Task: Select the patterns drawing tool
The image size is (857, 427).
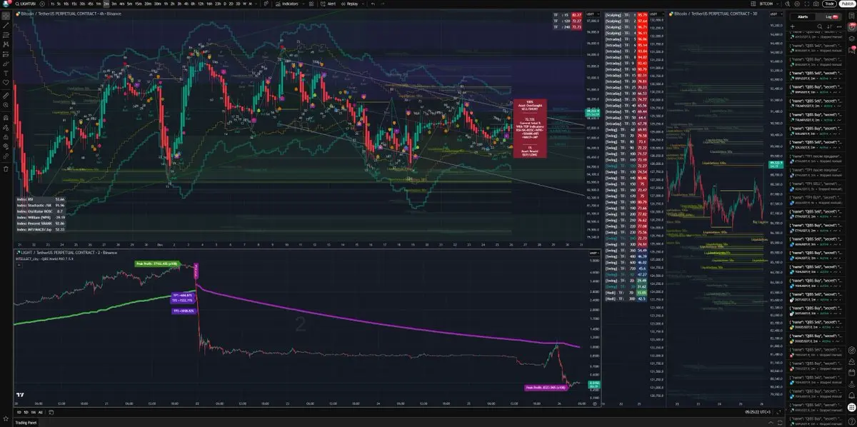Action: click(x=6, y=44)
